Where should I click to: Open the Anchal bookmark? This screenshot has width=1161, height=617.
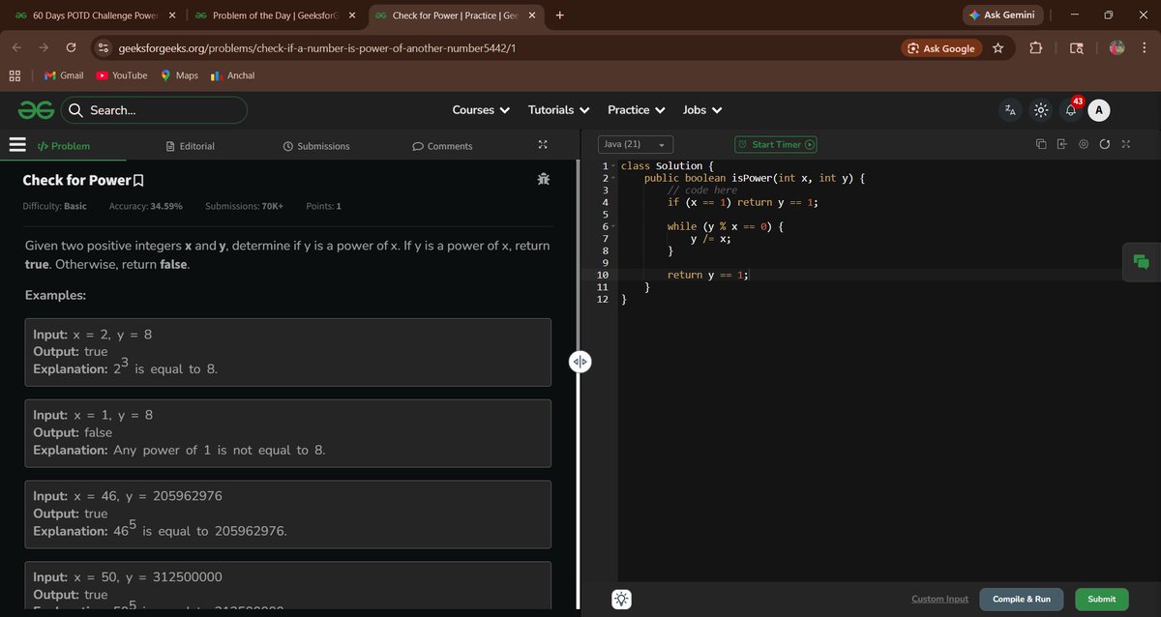(x=232, y=75)
